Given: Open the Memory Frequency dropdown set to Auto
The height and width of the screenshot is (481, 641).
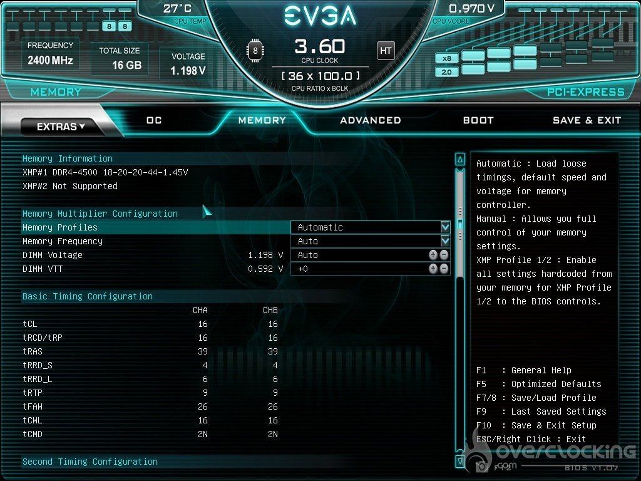Looking at the screenshot, I should (371, 241).
